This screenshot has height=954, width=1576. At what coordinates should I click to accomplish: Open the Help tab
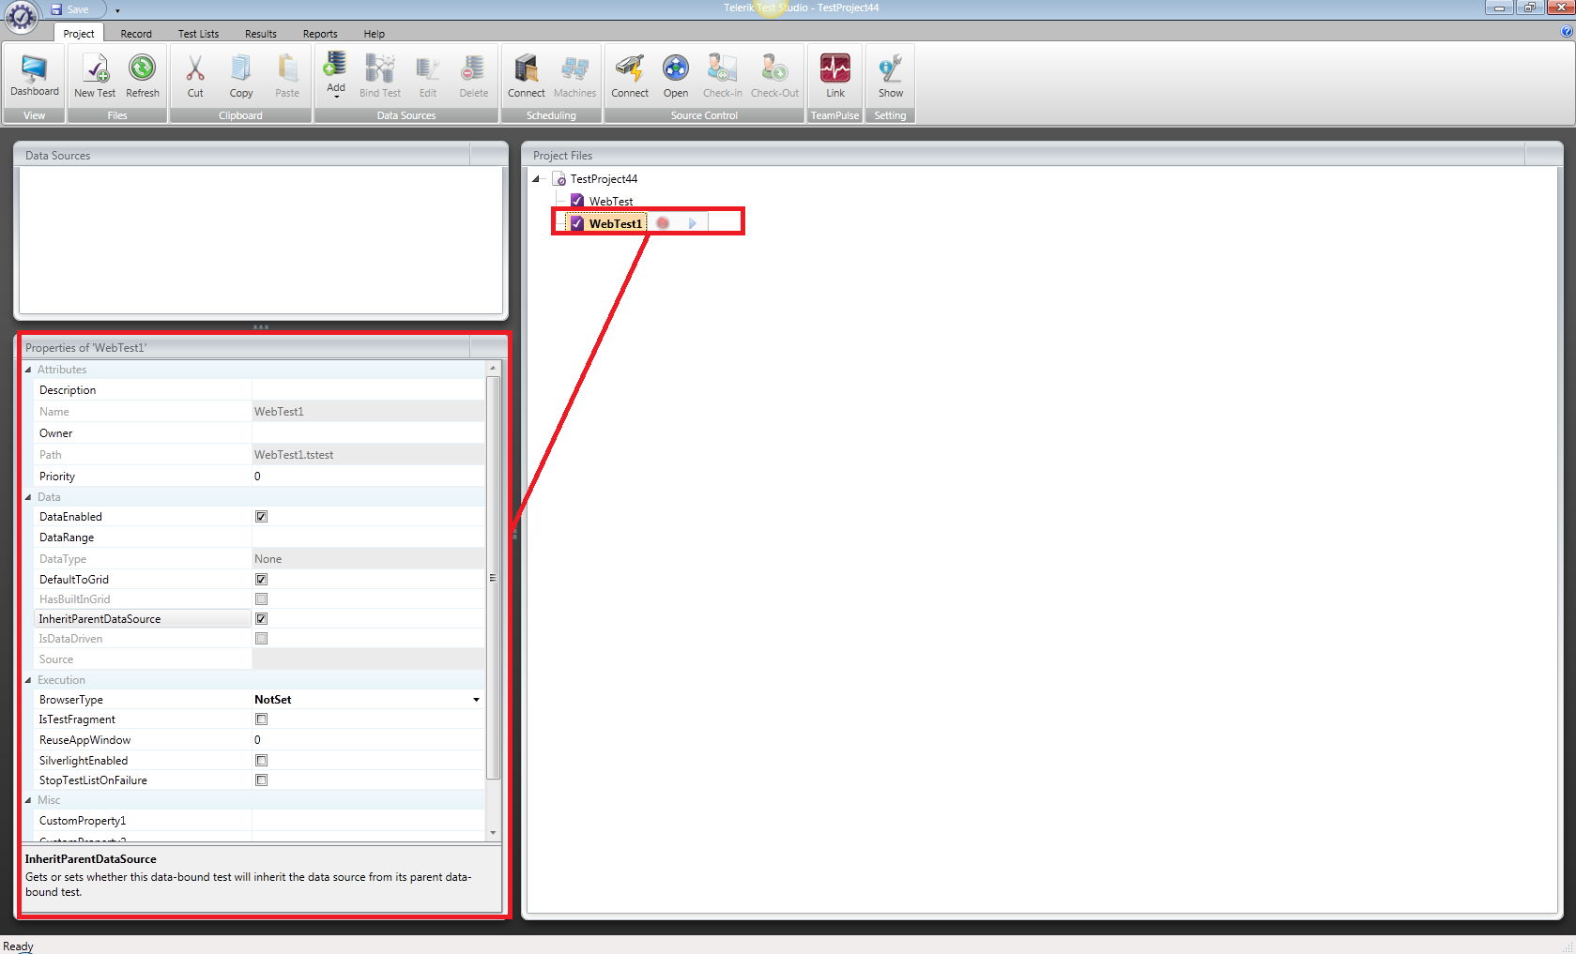375,34
